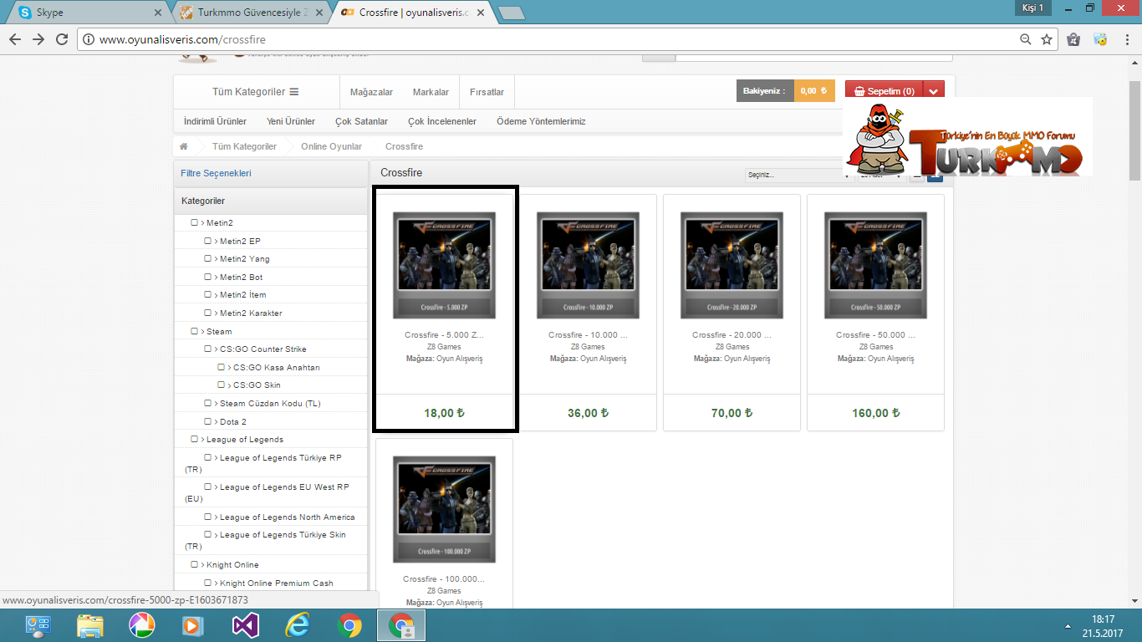Check the Metin2 EP filter
Screen dimensions: 1142x642
click(x=208, y=241)
